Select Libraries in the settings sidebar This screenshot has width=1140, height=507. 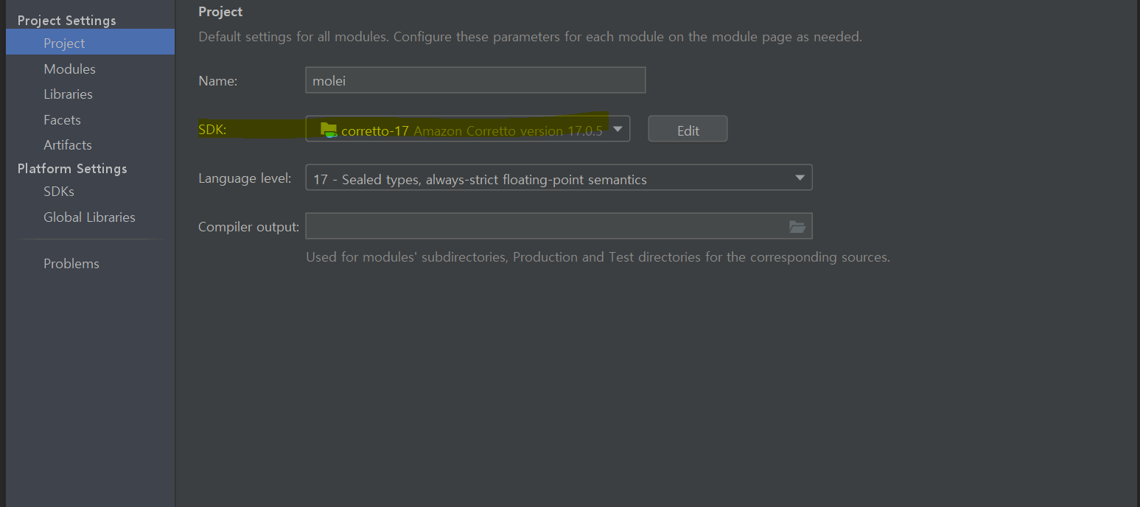pos(68,94)
